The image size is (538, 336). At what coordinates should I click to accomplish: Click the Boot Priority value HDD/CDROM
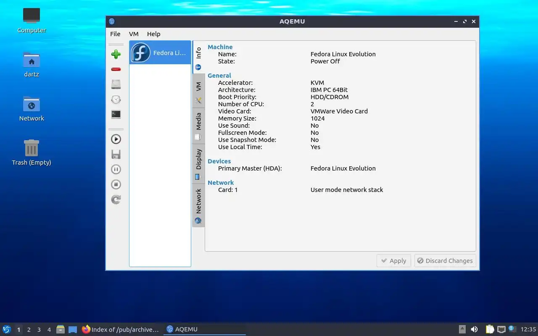330,97
